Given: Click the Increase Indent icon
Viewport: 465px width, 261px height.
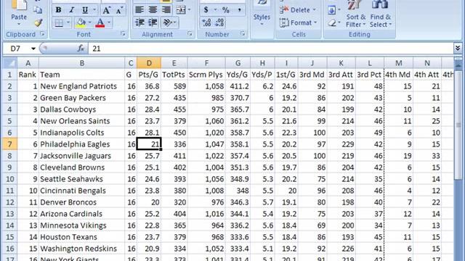Looking at the screenshot, I should coord(153,22).
